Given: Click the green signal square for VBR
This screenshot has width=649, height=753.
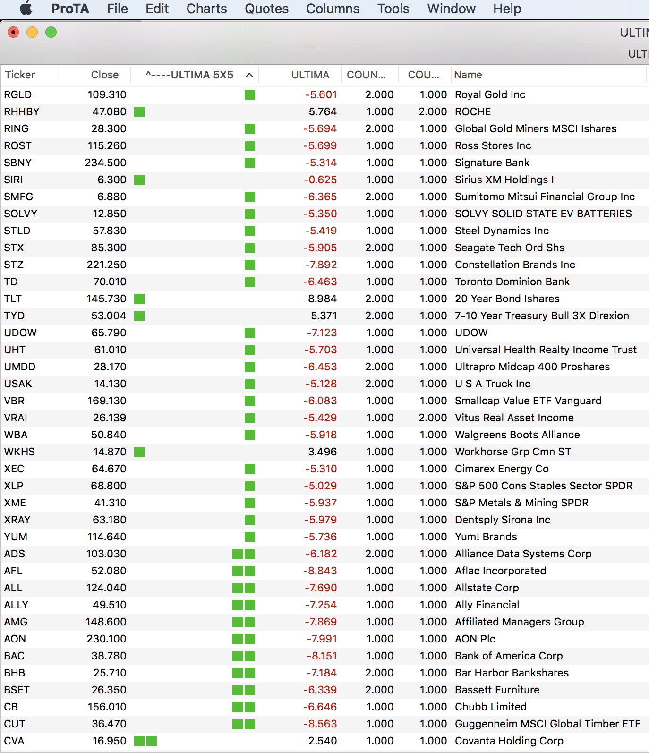Looking at the screenshot, I should 250,401.
